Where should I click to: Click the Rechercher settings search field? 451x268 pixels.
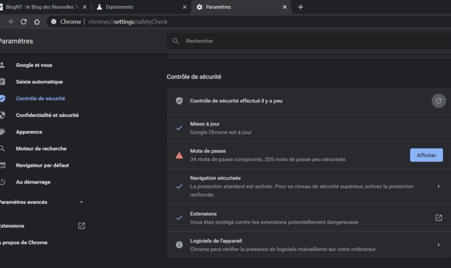pos(311,41)
